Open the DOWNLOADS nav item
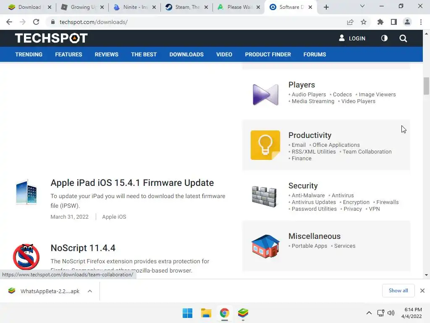The height and width of the screenshot is (323, 430). click(186, 54)
